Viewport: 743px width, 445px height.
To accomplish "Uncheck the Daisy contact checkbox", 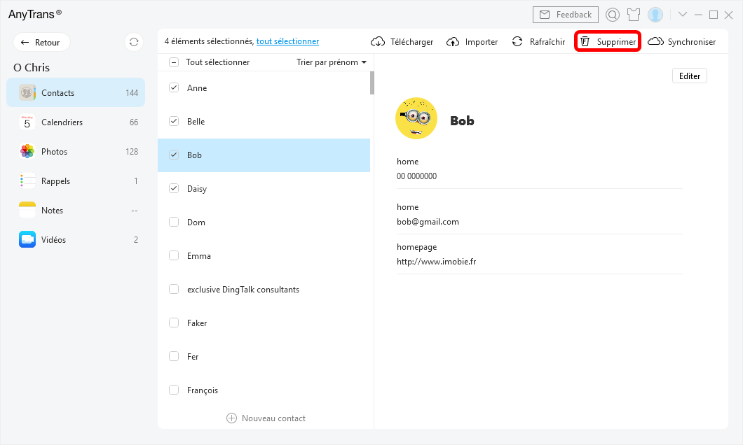I will click(x=174, y=188).
